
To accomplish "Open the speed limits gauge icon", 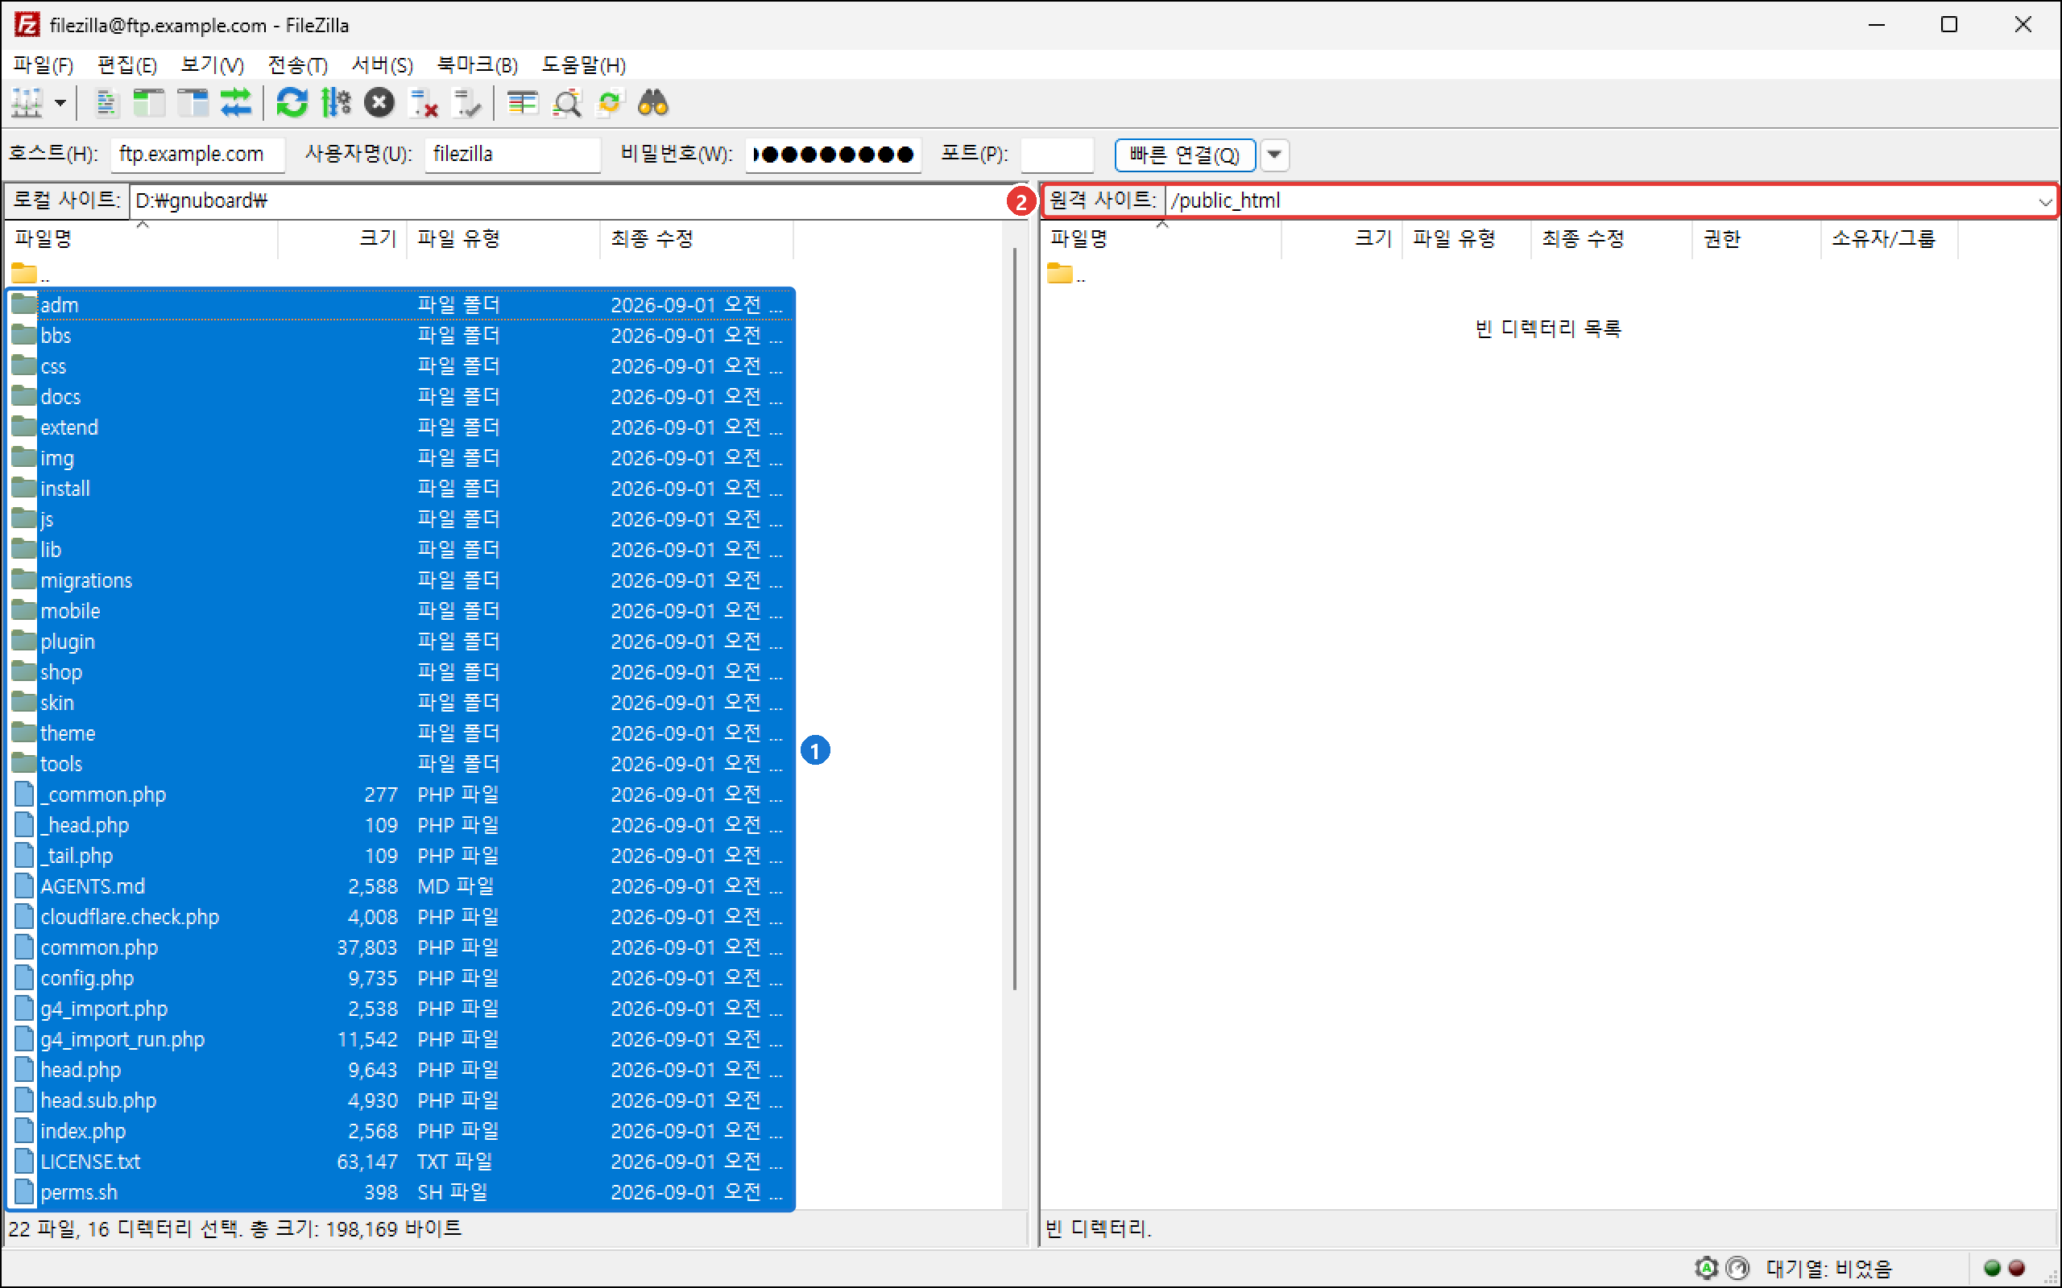I will [x=1737, y=1269].
